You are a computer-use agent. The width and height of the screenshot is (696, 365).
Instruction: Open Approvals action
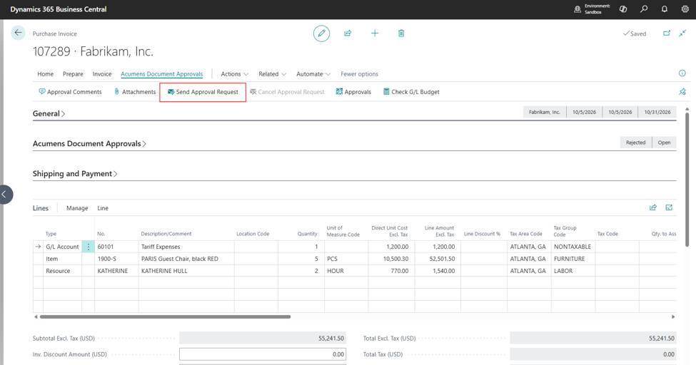tap(353, 92)
